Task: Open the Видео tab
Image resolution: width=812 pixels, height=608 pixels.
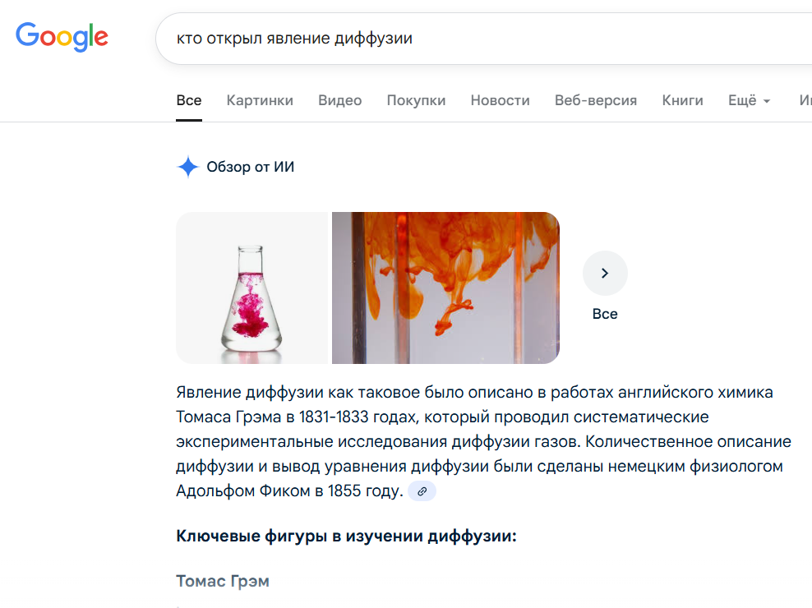Action: (x=339, y=100)
